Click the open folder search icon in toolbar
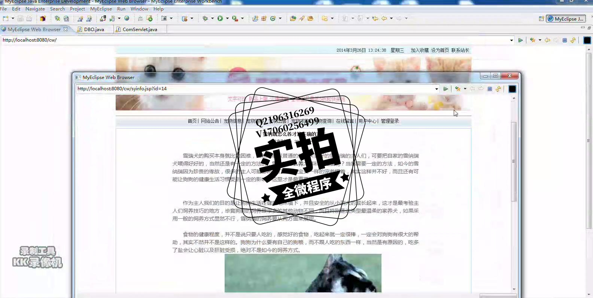Viewport: 593px width, 298px height. tap(293, 18)
